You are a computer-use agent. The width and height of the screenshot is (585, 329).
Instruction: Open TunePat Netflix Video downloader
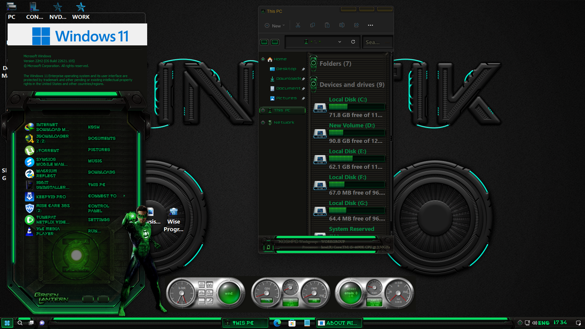(47, 220)
